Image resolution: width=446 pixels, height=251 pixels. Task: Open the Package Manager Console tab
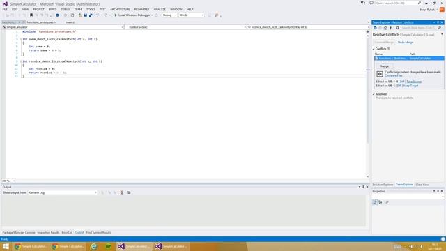(x=19, y=232)
